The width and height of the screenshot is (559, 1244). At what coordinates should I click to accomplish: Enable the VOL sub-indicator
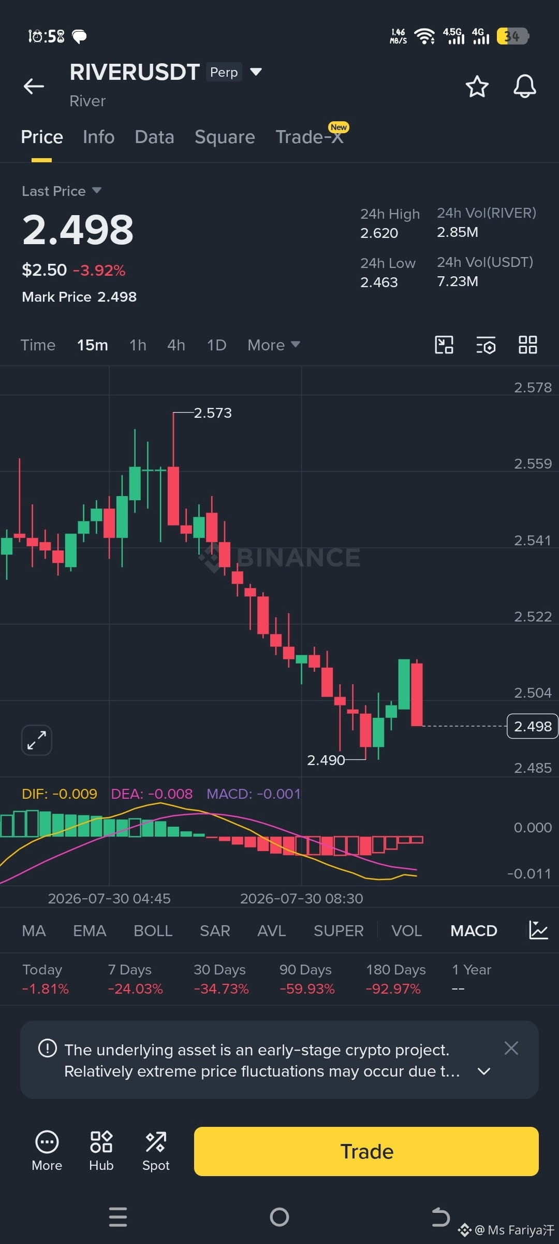pyautogui.click(x=406, y=931)
